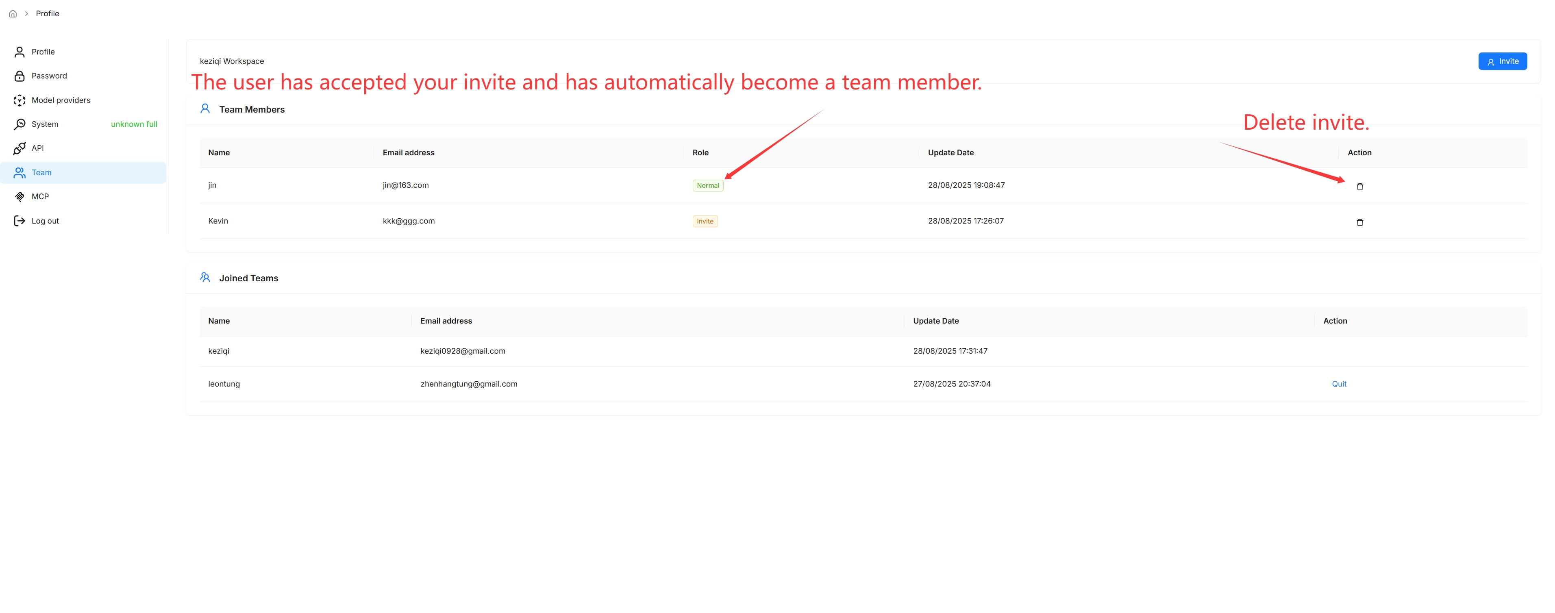Click the keziqi0928@gmail.com email cell
The image size is (1555, 613).
point(462,351)
